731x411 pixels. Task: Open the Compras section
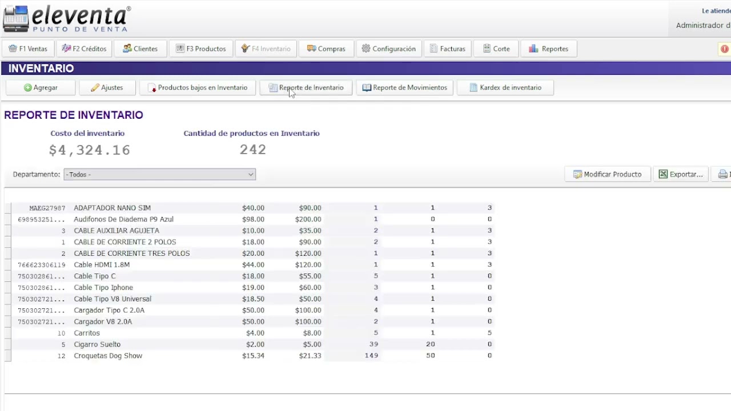coord(326,49)
